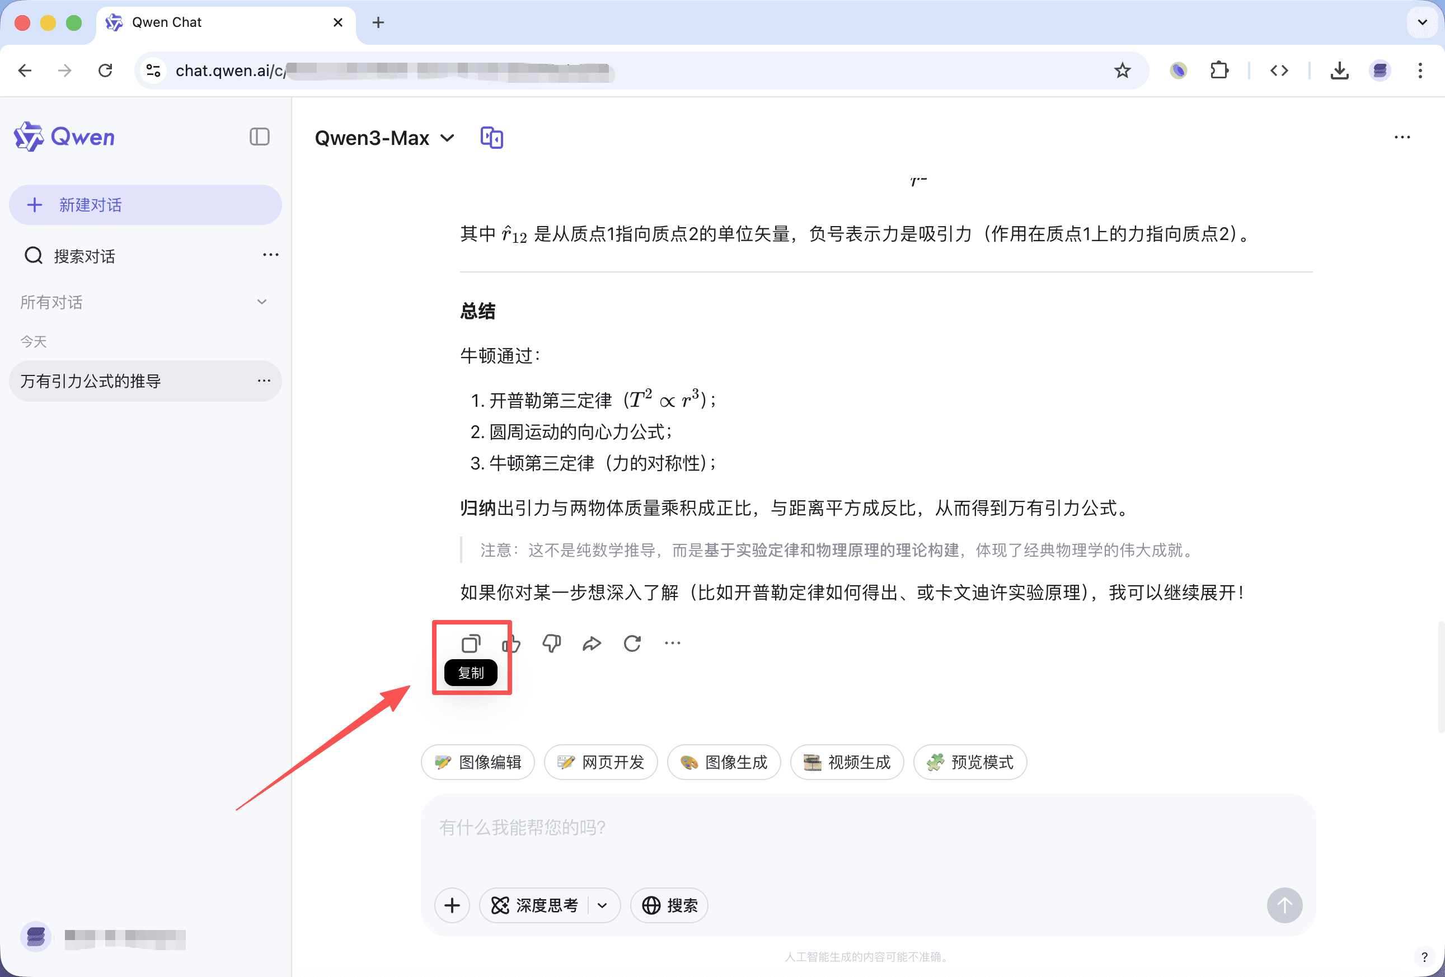Expand the 深度思考 dropdown arrow
Image resolution: width=1445 pixels, height=977 pixels.
[602, 905]
